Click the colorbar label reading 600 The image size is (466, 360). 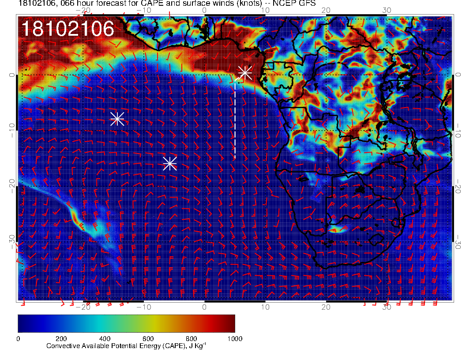[148, 339]
